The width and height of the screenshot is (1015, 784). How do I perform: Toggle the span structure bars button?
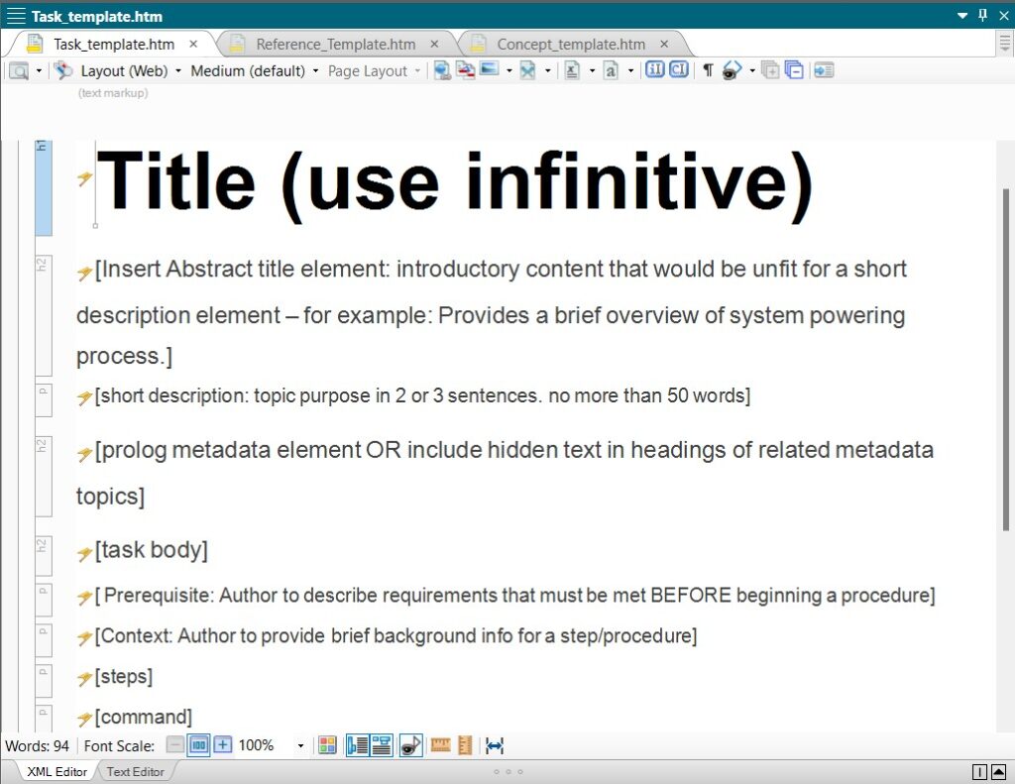[382, 745]
